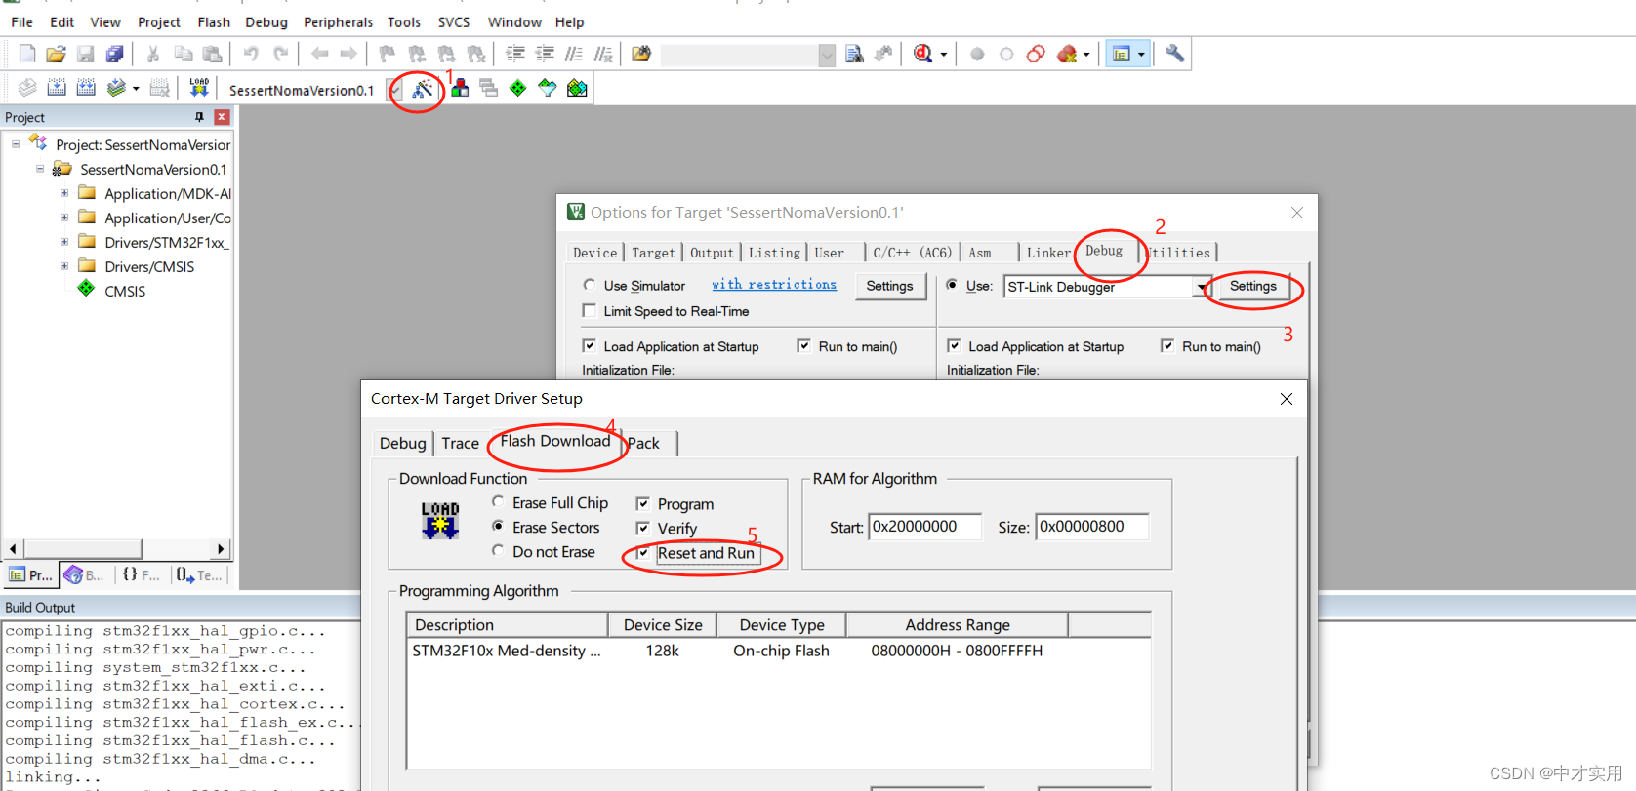Insert breakpoint with red dot icon
Image resolution: width=1636 pixels, height=791 pixels.
[977, 54]
